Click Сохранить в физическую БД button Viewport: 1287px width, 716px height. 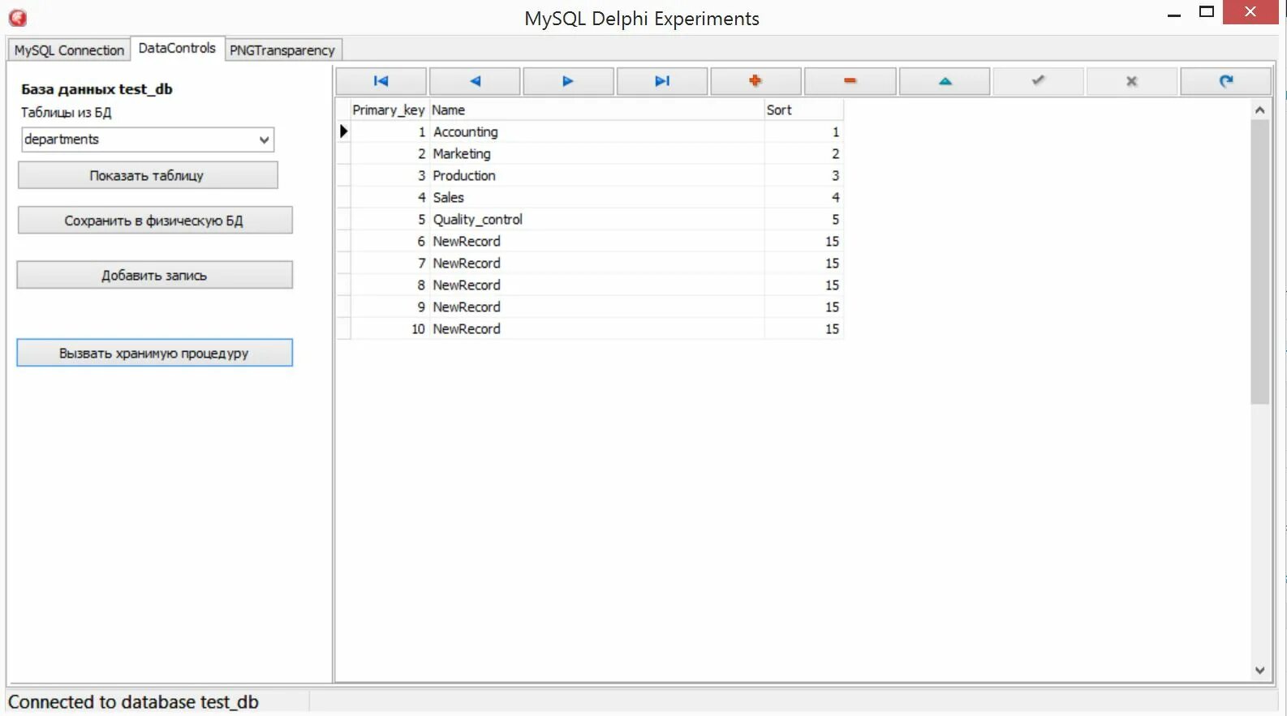point(154,221)
